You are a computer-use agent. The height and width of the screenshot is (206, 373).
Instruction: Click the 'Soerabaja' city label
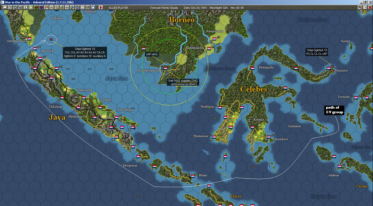tap(125, 110)
